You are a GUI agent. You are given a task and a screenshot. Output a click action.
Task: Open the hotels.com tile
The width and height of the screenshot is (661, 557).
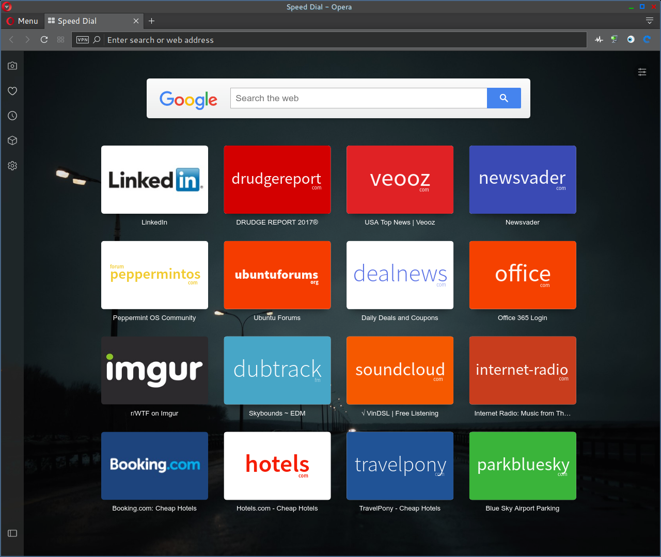pyautogui.click(x=277, y=466)
